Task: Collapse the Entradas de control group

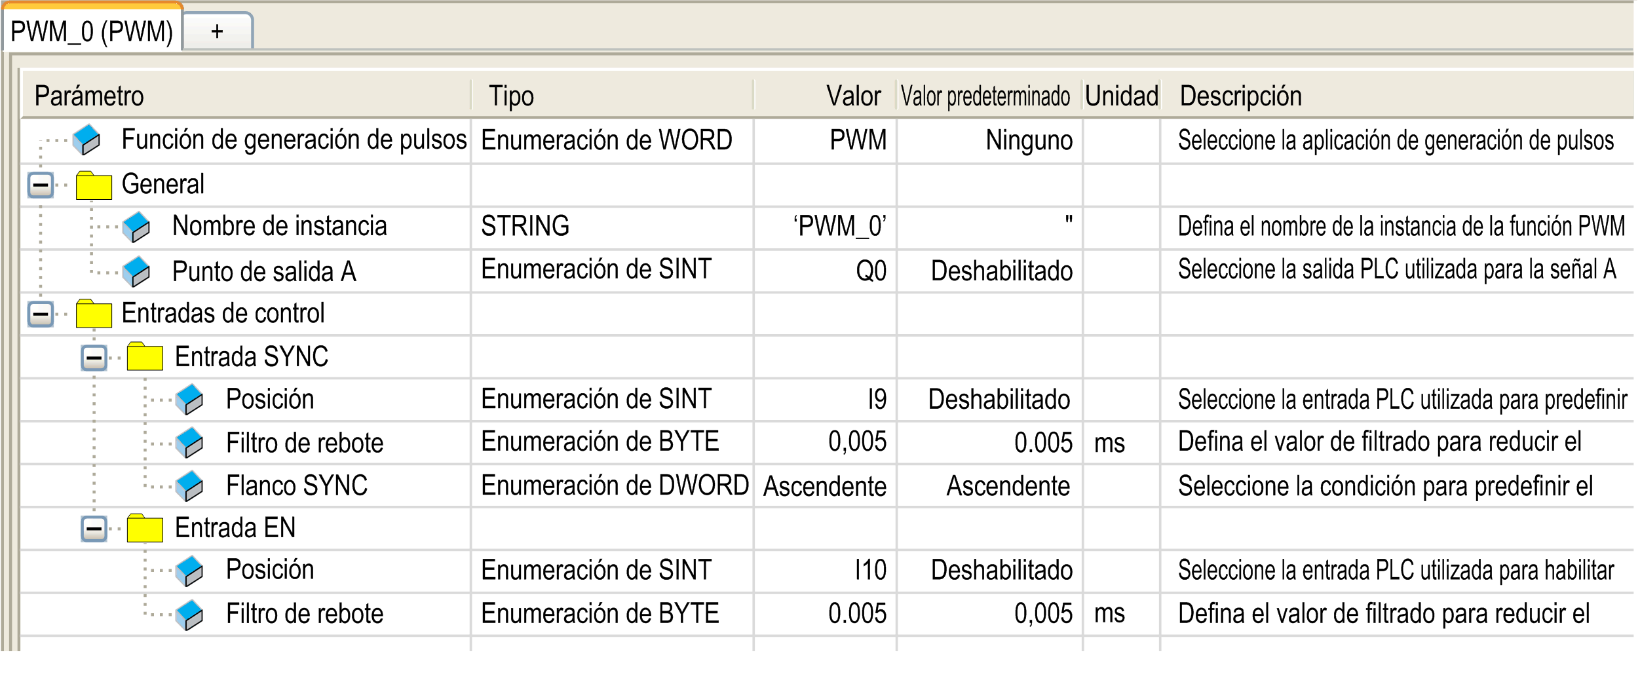Action: [41, 314]
